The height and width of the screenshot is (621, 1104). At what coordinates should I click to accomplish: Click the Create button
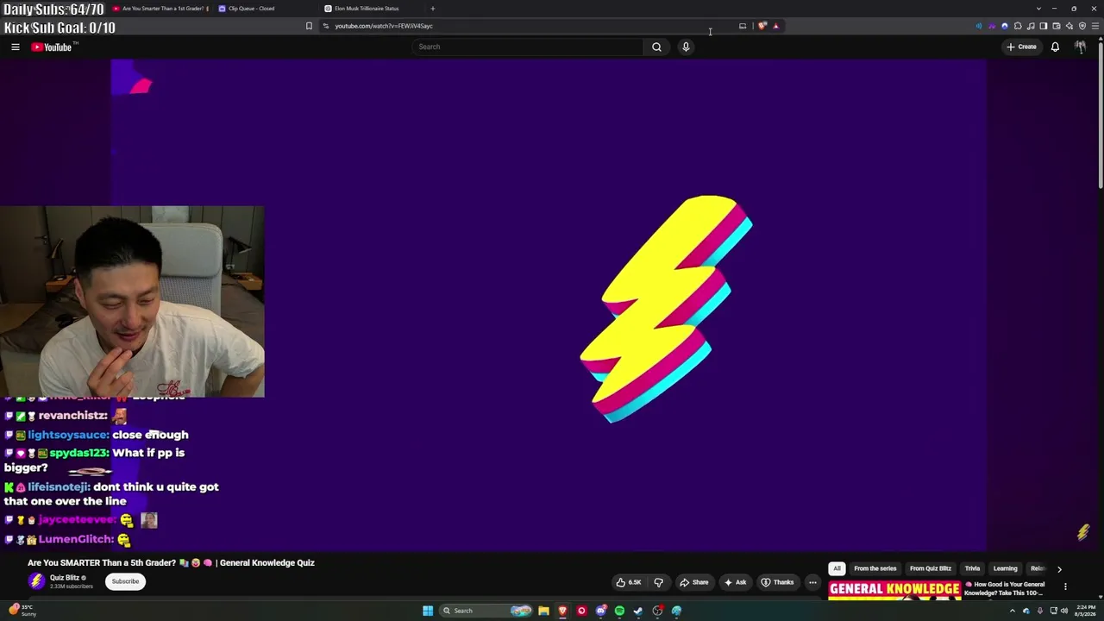click(1021, 47)
